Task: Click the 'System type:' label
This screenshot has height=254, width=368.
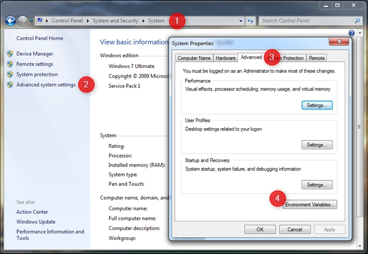Action: click(123, 175)
